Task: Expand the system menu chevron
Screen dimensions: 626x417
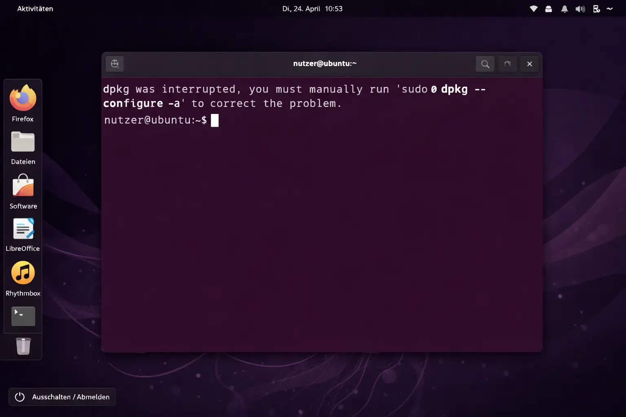Action: click(x=610, y=9)
